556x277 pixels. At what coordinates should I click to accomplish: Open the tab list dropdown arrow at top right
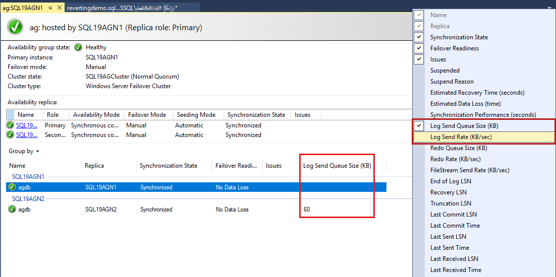(549, 8)
